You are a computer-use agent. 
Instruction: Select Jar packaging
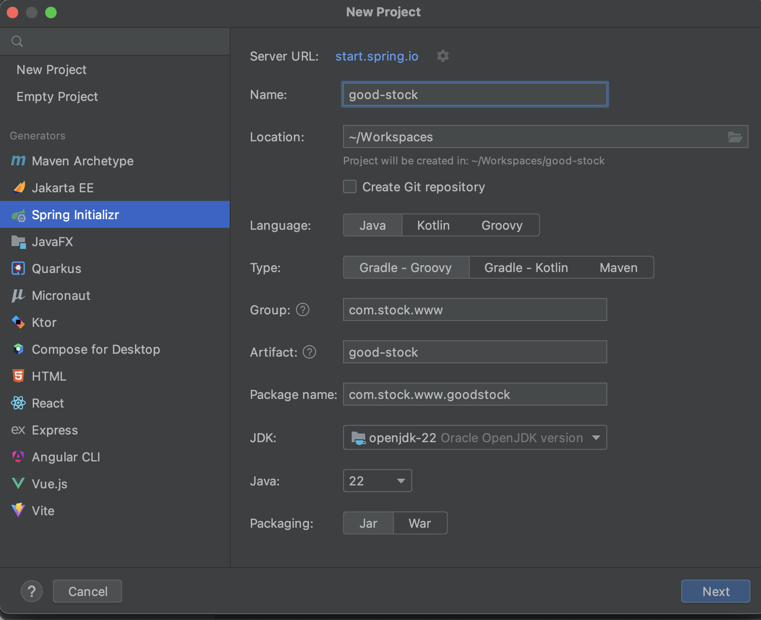tap(368, 523)
